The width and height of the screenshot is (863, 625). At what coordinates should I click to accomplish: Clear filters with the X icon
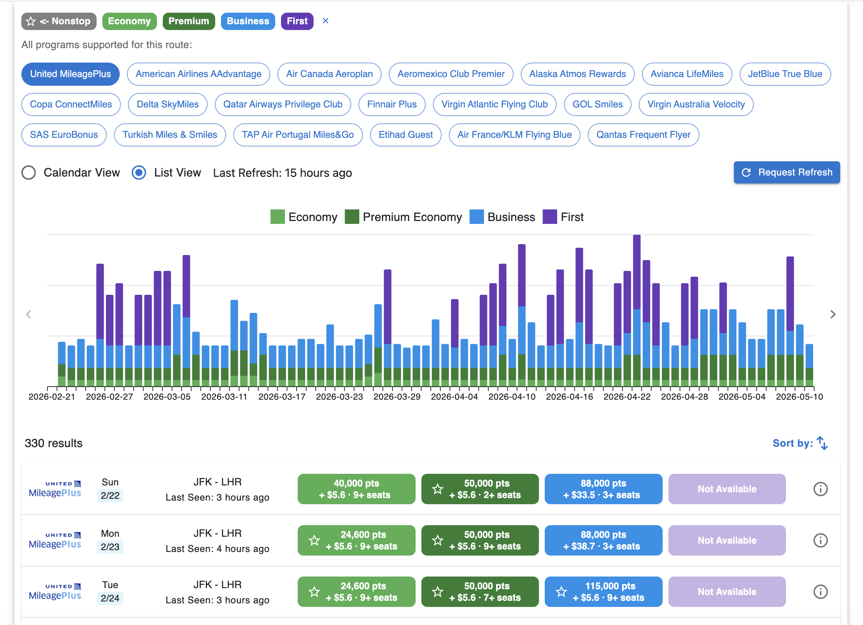[325, 21]
